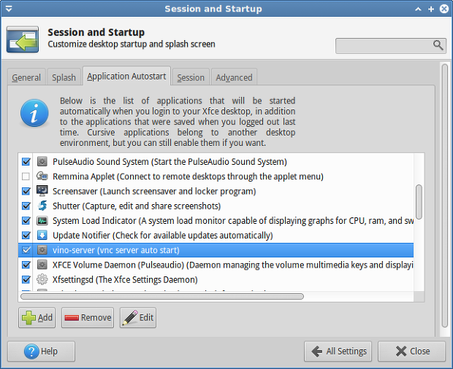The width and height of the screenshot is (453, 369).
Task: Open the window menu arrow in titlebar
Action: click(9, 9)
